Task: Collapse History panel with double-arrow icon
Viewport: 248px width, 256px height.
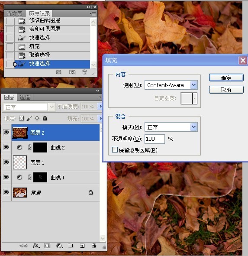Action: 88,7
